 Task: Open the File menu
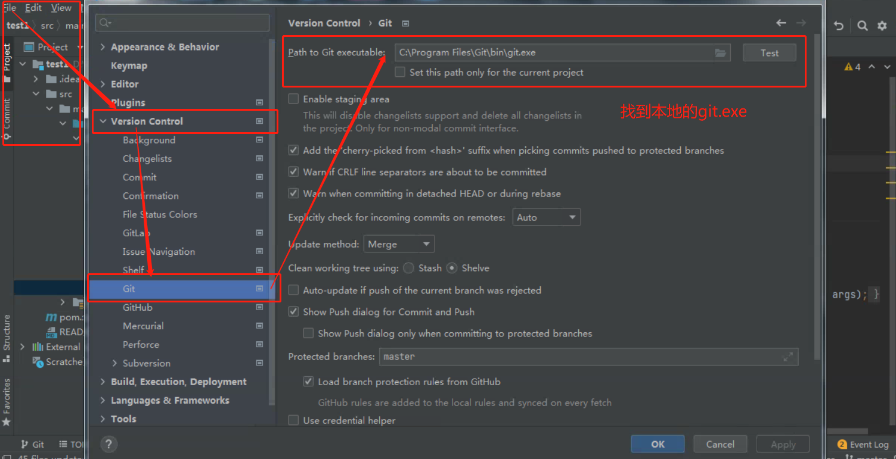(9, 8)
